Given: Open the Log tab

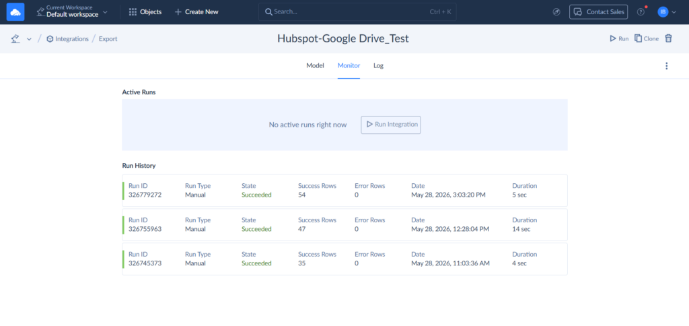Looking at the screenshot, I should pyautogui.click(x=378, y=65).
